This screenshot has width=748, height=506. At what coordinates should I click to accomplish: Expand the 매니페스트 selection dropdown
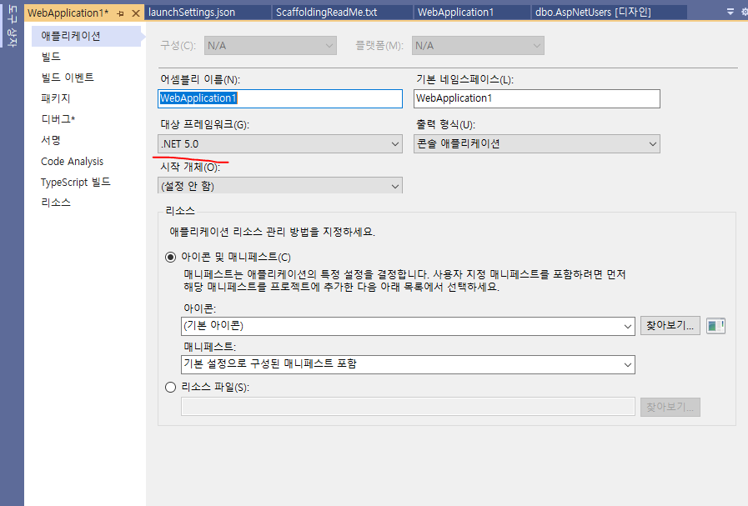pyautogui.click(x=408, y=365)
